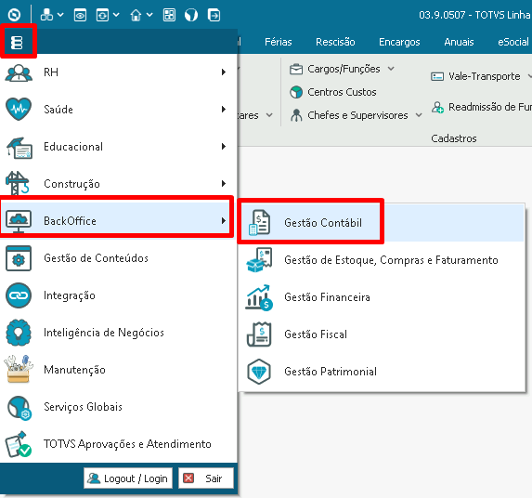Select Gestão Contábil menu item
The width and height of the screenshot is (532, 498).
382,223
